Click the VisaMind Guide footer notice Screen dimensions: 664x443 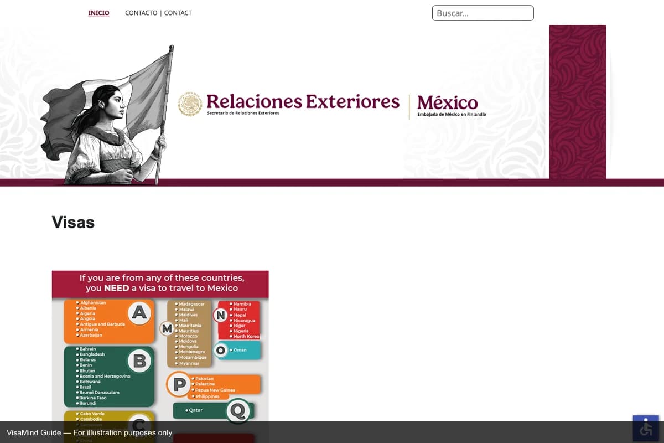[x=90, y=432]
